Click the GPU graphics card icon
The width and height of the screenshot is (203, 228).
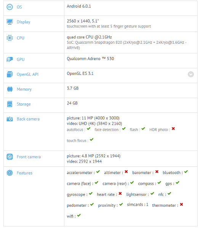click(x=10, y=59)
